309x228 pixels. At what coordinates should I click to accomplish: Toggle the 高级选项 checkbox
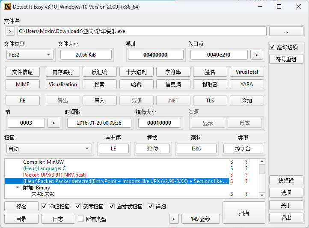click(x=272, y=47)
